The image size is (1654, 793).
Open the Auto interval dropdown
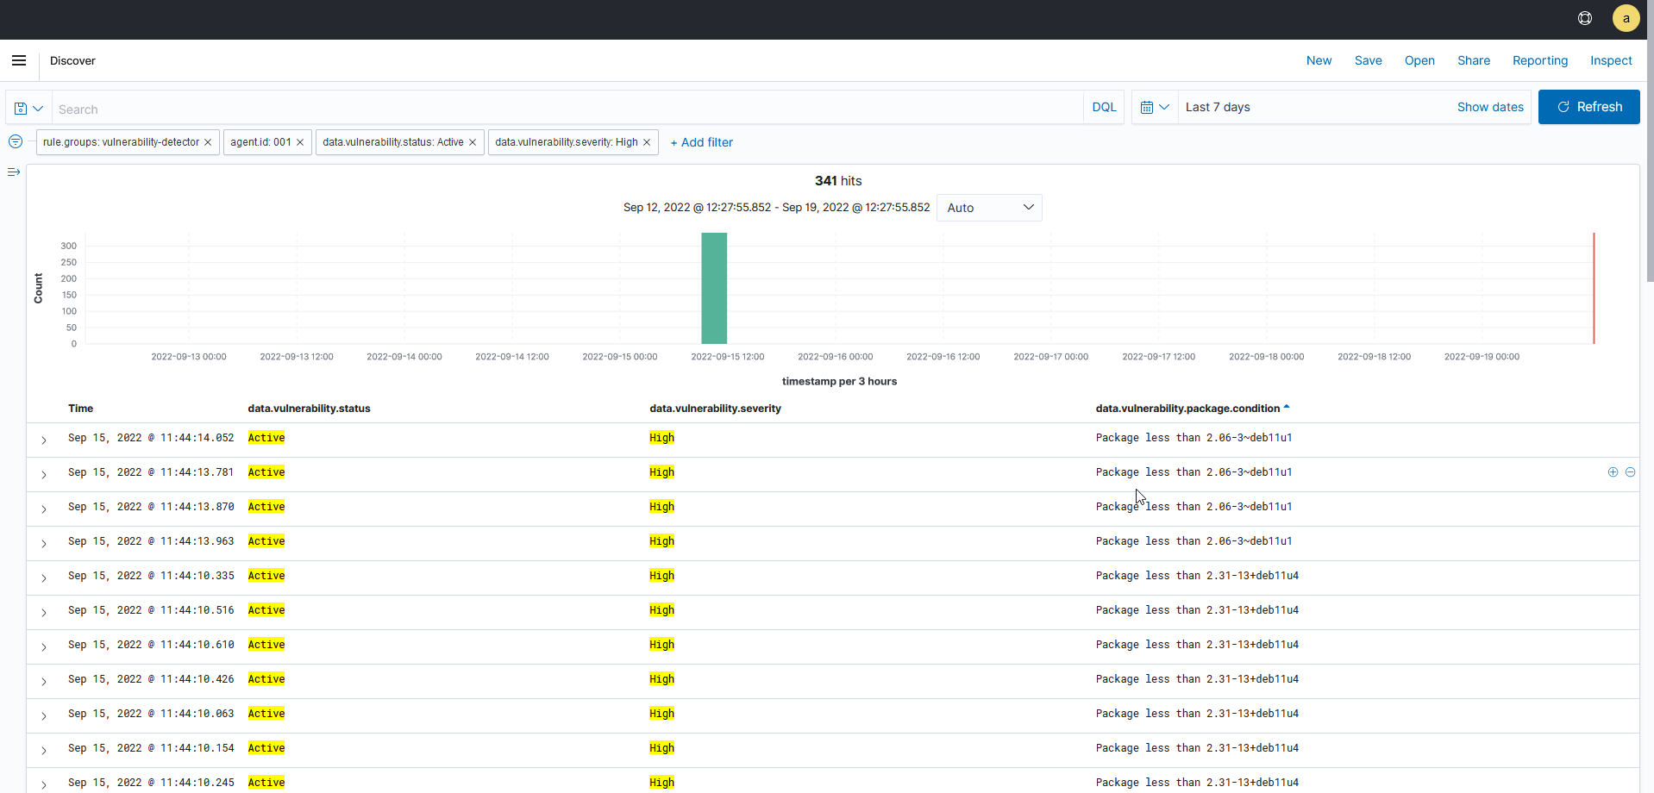coord(988,207)
